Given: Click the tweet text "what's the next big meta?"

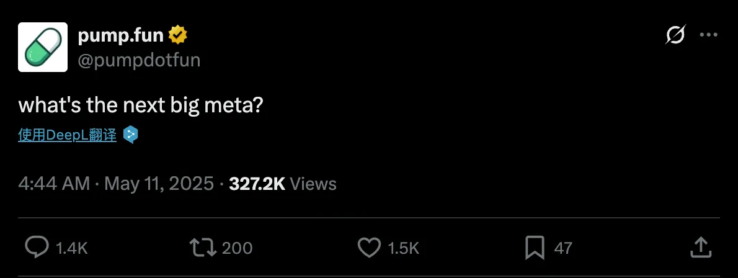Looking at the screenshot, I should point(141,104).
